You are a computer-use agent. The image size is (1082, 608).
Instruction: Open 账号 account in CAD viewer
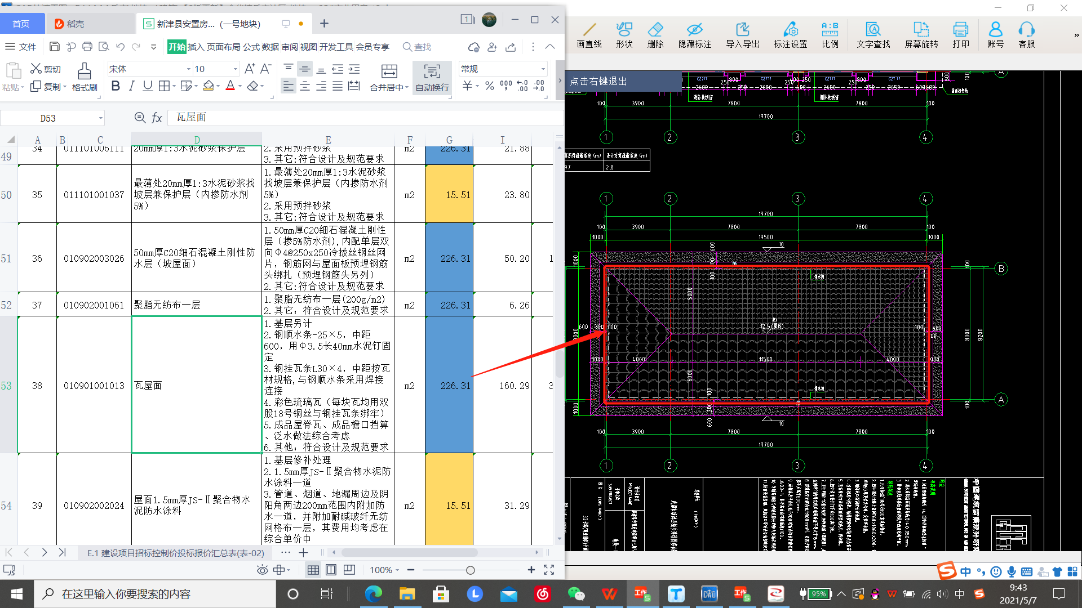[995, 35]
